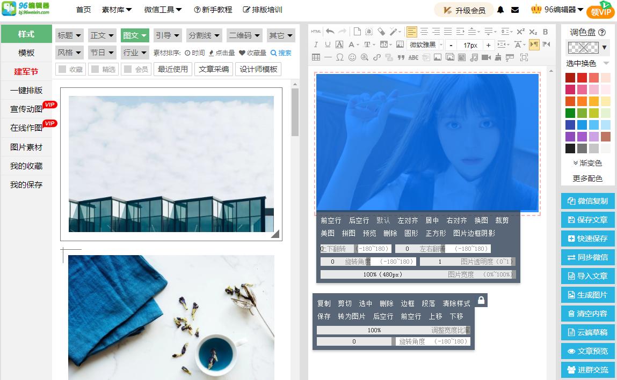
Task: Insert a hyperlink using the link icon
Action: 378,57
